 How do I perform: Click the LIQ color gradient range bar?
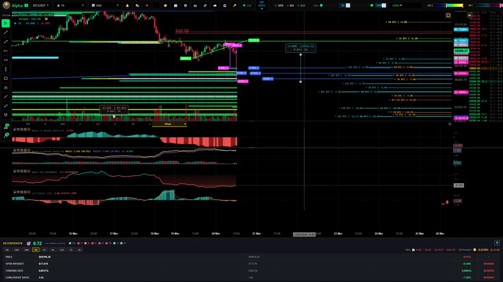(448, 5)
